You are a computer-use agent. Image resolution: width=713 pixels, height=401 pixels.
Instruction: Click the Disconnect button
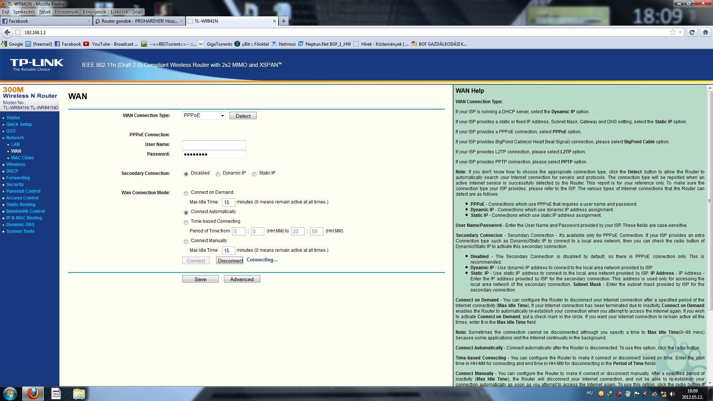tap(230, 261)
